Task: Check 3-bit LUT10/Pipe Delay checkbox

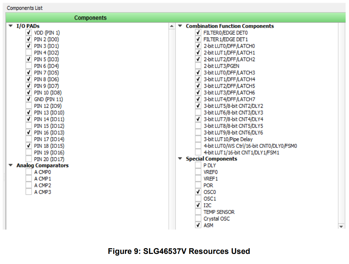Action: click(198, 139)
